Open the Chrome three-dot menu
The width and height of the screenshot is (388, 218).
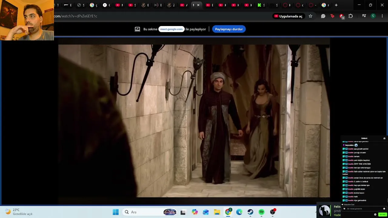pyautogui.click(x=382, y=16)
